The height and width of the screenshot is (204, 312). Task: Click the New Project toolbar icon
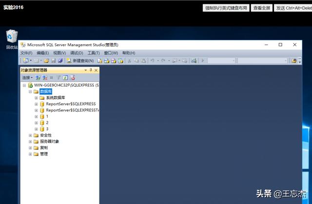point(26,61)
